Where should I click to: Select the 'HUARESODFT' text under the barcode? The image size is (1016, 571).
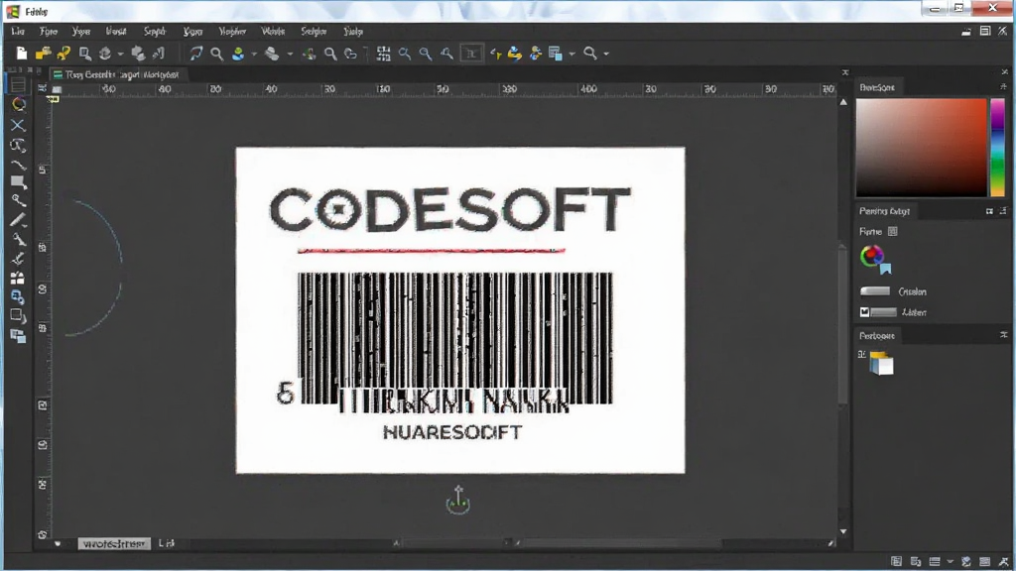point(452,432)
